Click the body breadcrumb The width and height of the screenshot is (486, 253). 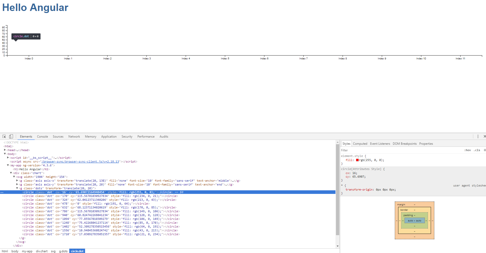tap(15, 251)
